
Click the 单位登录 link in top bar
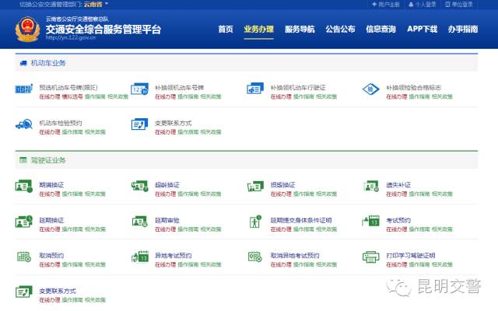(459, 4)
